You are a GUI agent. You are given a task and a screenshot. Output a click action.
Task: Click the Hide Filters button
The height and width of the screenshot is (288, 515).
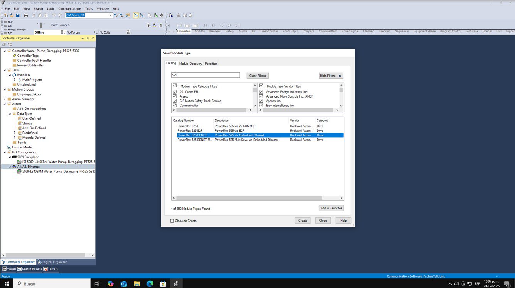click(331, 76)
